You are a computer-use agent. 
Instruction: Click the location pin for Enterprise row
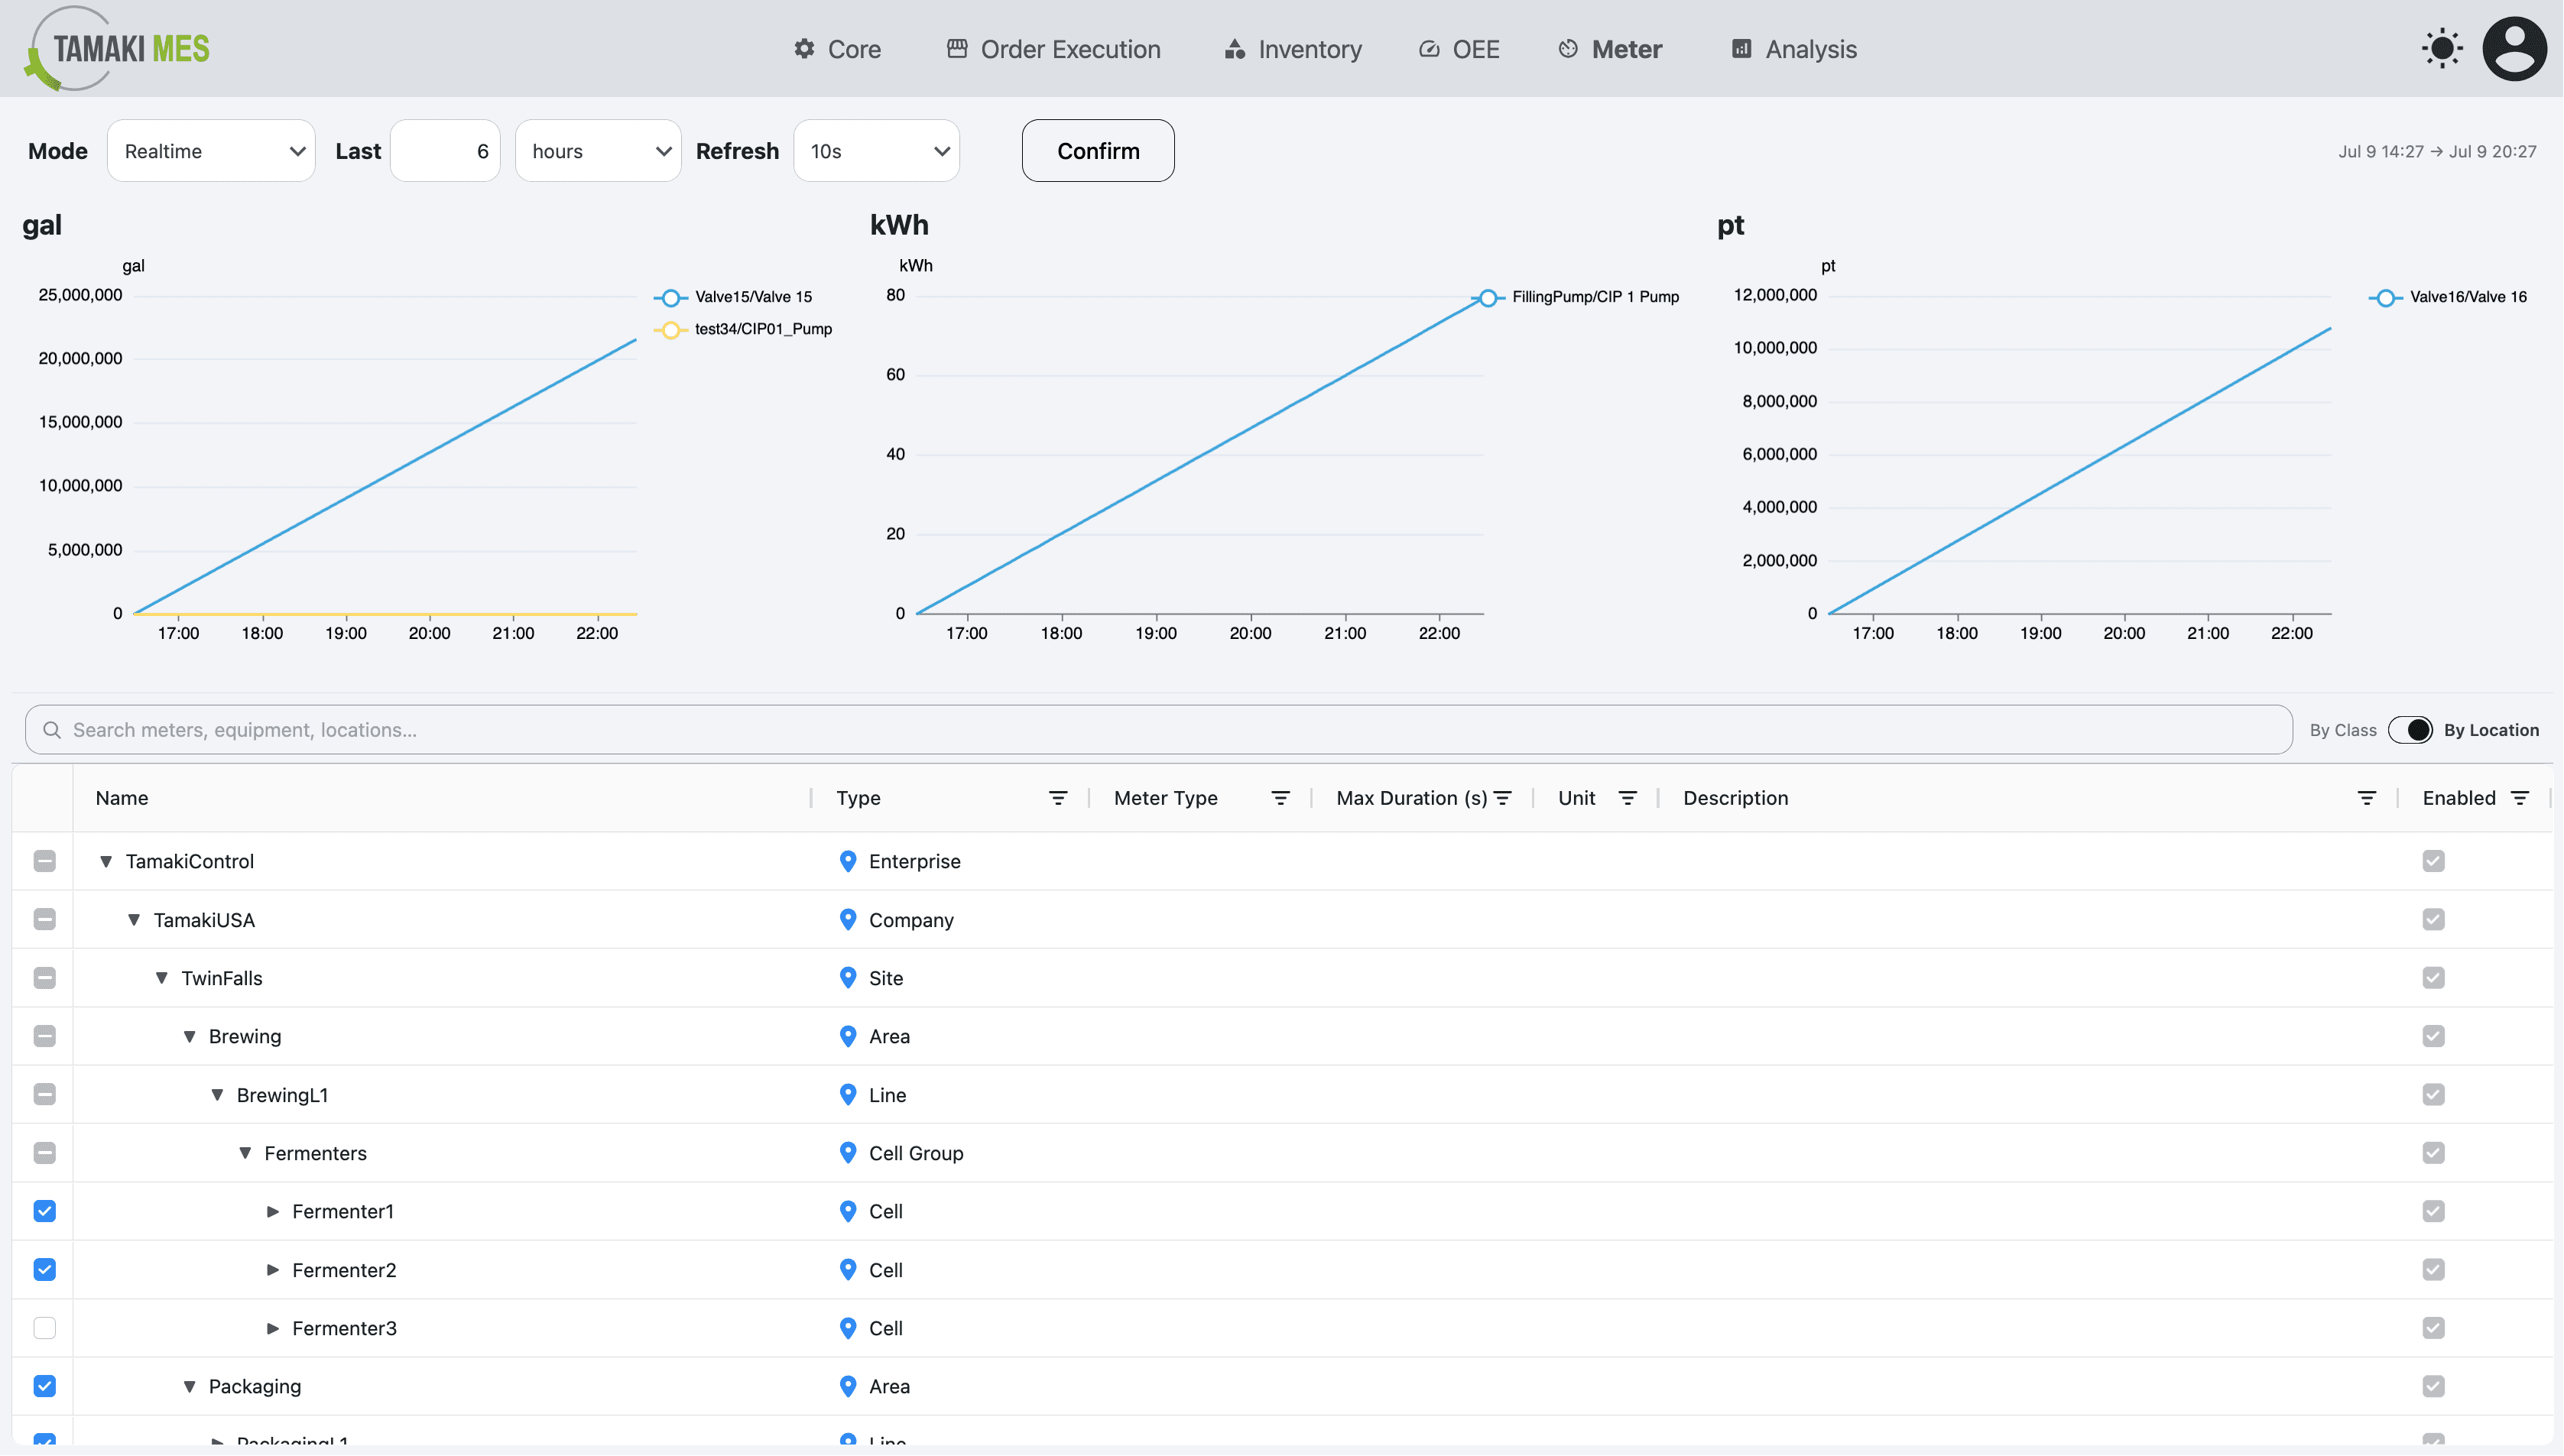[848, 861]
